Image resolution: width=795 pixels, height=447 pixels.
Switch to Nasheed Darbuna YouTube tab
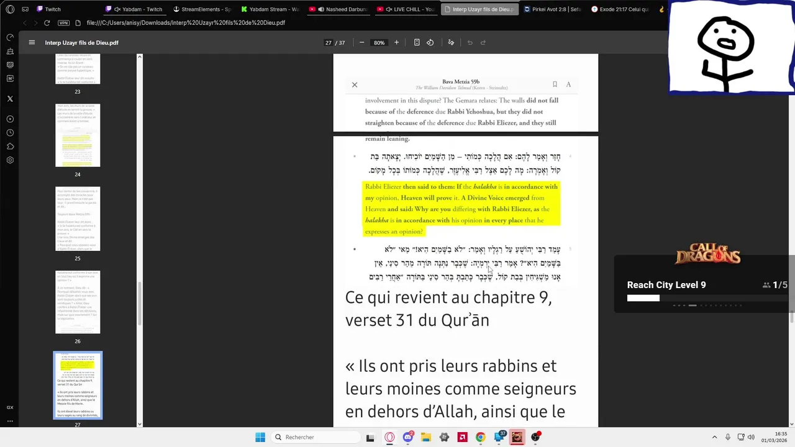[338, 9]
